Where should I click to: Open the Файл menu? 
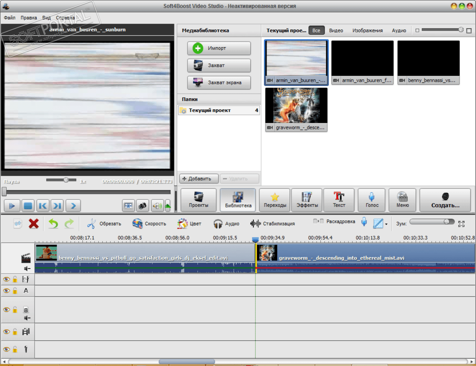tap(10, 18)
